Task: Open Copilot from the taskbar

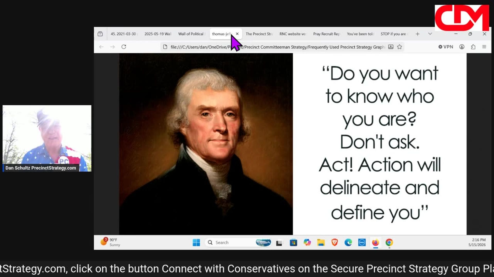Action: tap(307, 243)
